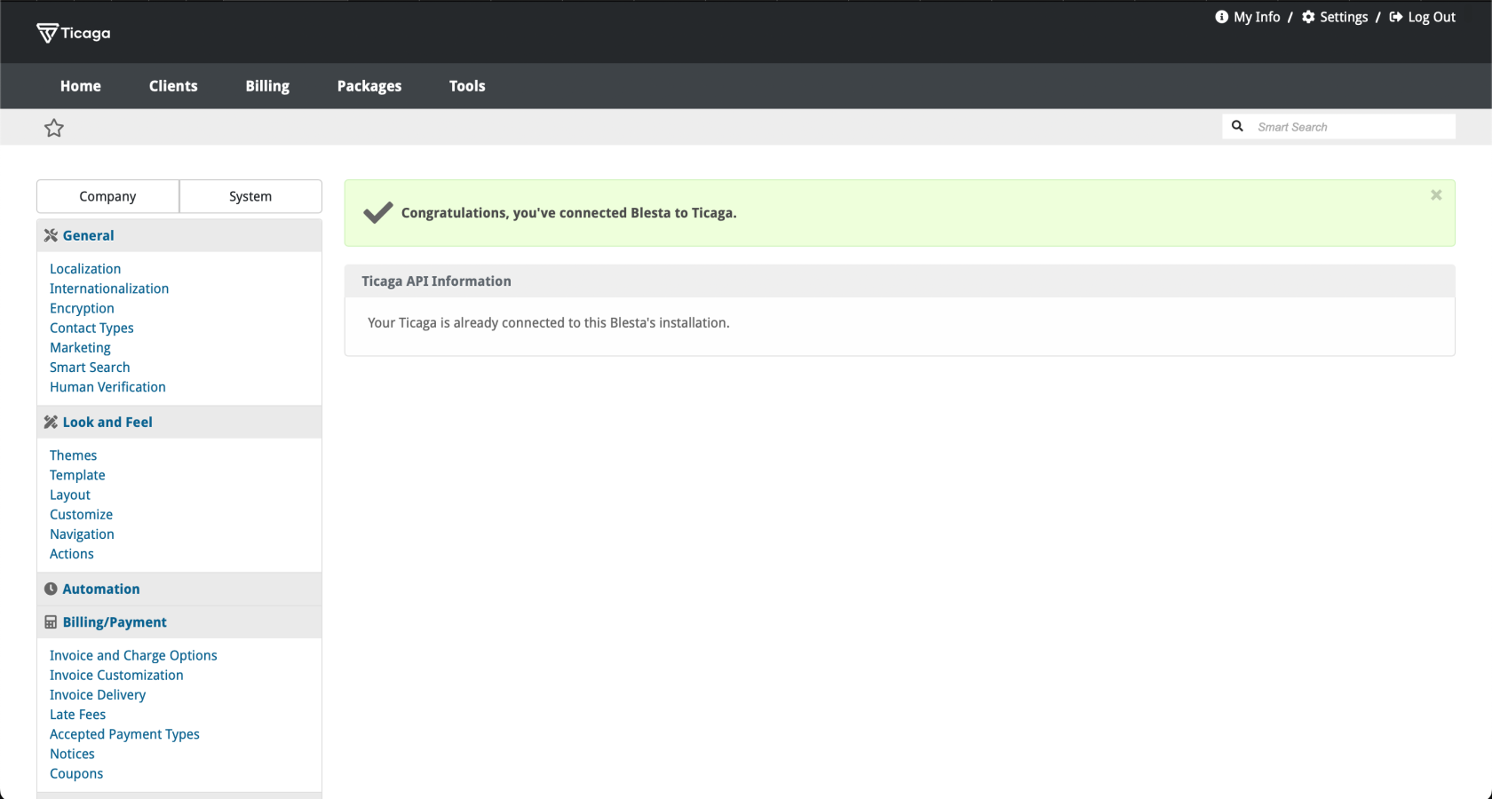Viewport: 1492px width, 799px height.
Task: Collapse the Look and Feel section
Action: tap(179, 422)
